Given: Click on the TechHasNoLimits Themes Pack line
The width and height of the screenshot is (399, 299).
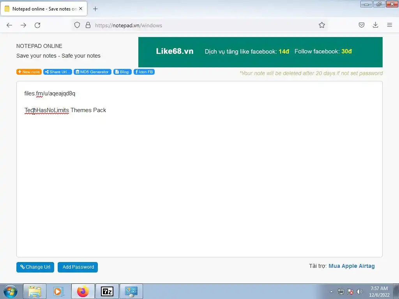Looking at the screenshot, I should (65, 110).
